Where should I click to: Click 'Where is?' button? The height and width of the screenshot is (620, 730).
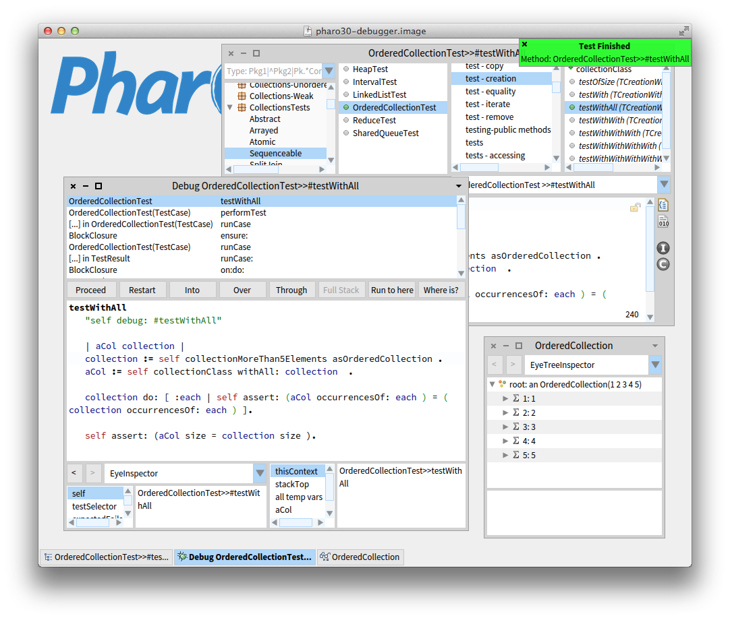pyautogui.click(x=441, y=290)
